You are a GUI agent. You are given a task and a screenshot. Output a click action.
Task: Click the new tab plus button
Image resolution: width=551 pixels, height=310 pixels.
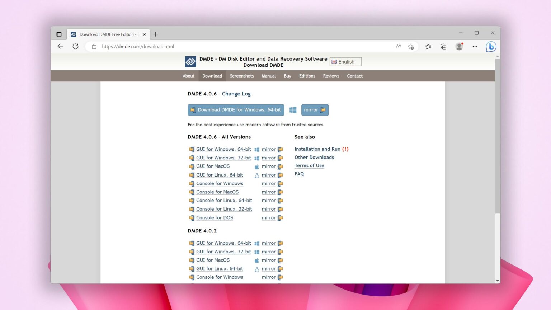point(156,34)
